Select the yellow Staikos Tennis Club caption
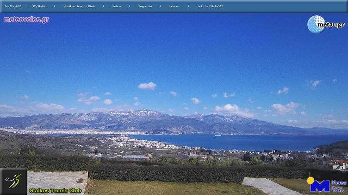This screenshot has height=195, width=348. coord(55,191)
